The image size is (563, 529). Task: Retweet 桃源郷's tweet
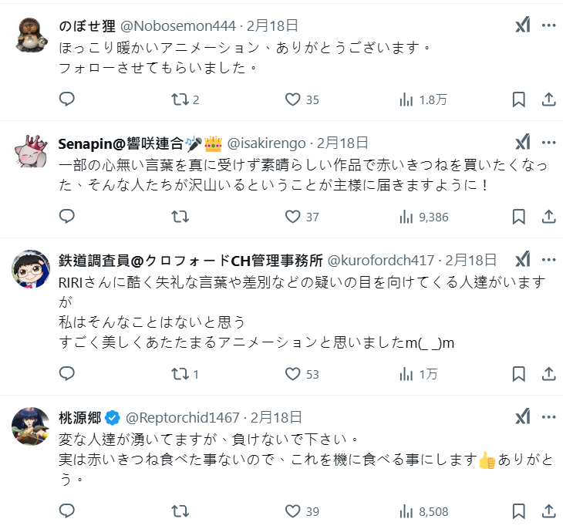[180, 510]
